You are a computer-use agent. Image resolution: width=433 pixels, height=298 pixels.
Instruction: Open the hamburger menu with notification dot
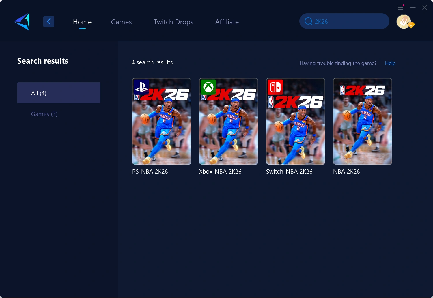point(401,7)
